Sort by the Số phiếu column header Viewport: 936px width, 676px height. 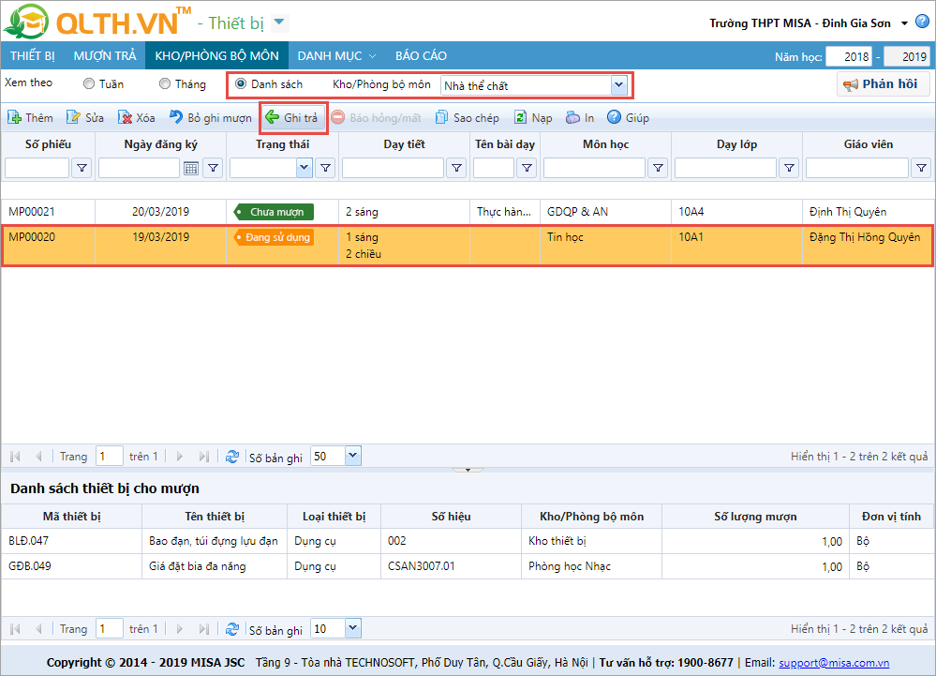48,143
